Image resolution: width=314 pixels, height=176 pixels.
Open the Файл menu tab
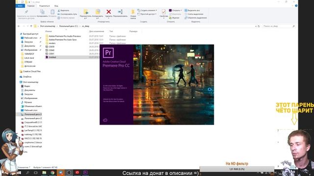pos(20,6)
